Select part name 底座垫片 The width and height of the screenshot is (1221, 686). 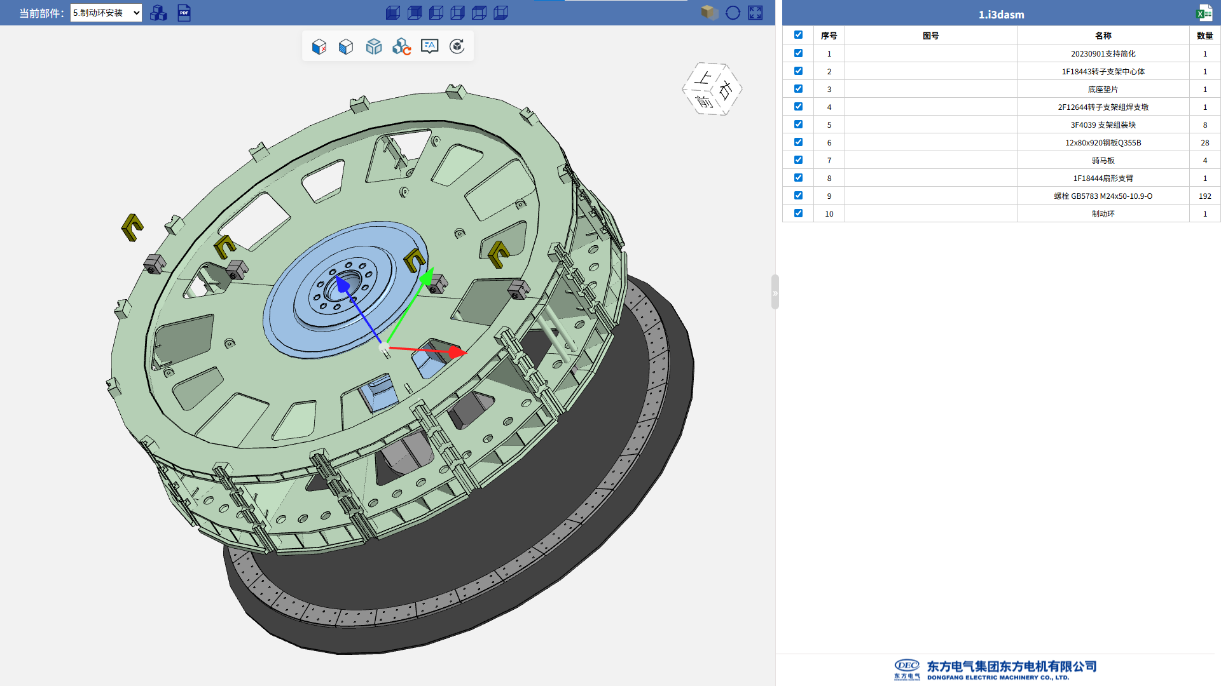click(x=1103, y=90)
